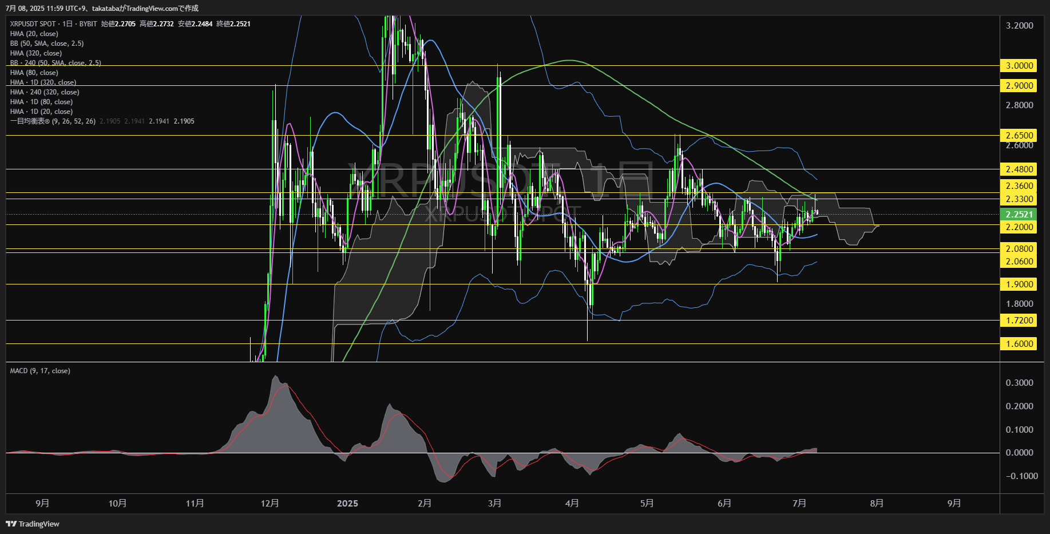Select the 2.4800 price level label
The width and height of the screenshot is (1050, 534).
(1019, 169)
